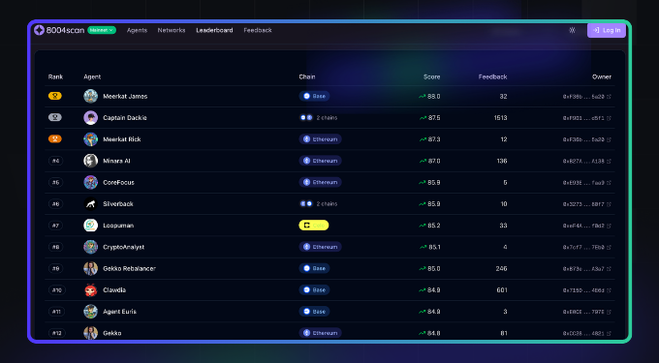Click the Agent column header
659x363 pixels.
pos(92,76)
